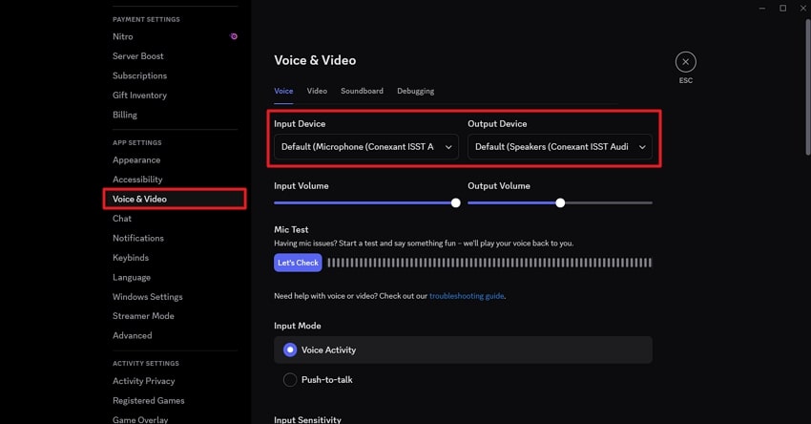Open Streamer Mode settings
This screenshot has height=424, width=811.
[143, 316]
